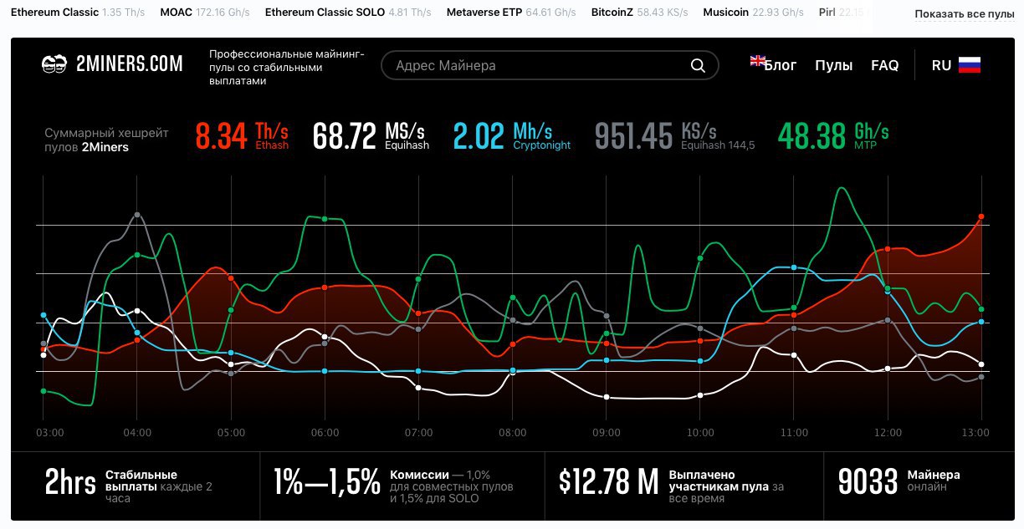Click the 951.45 KS/s Equihash 144,5 hashrate
This screenshot has width=1024, height=529.
(674, 135)
